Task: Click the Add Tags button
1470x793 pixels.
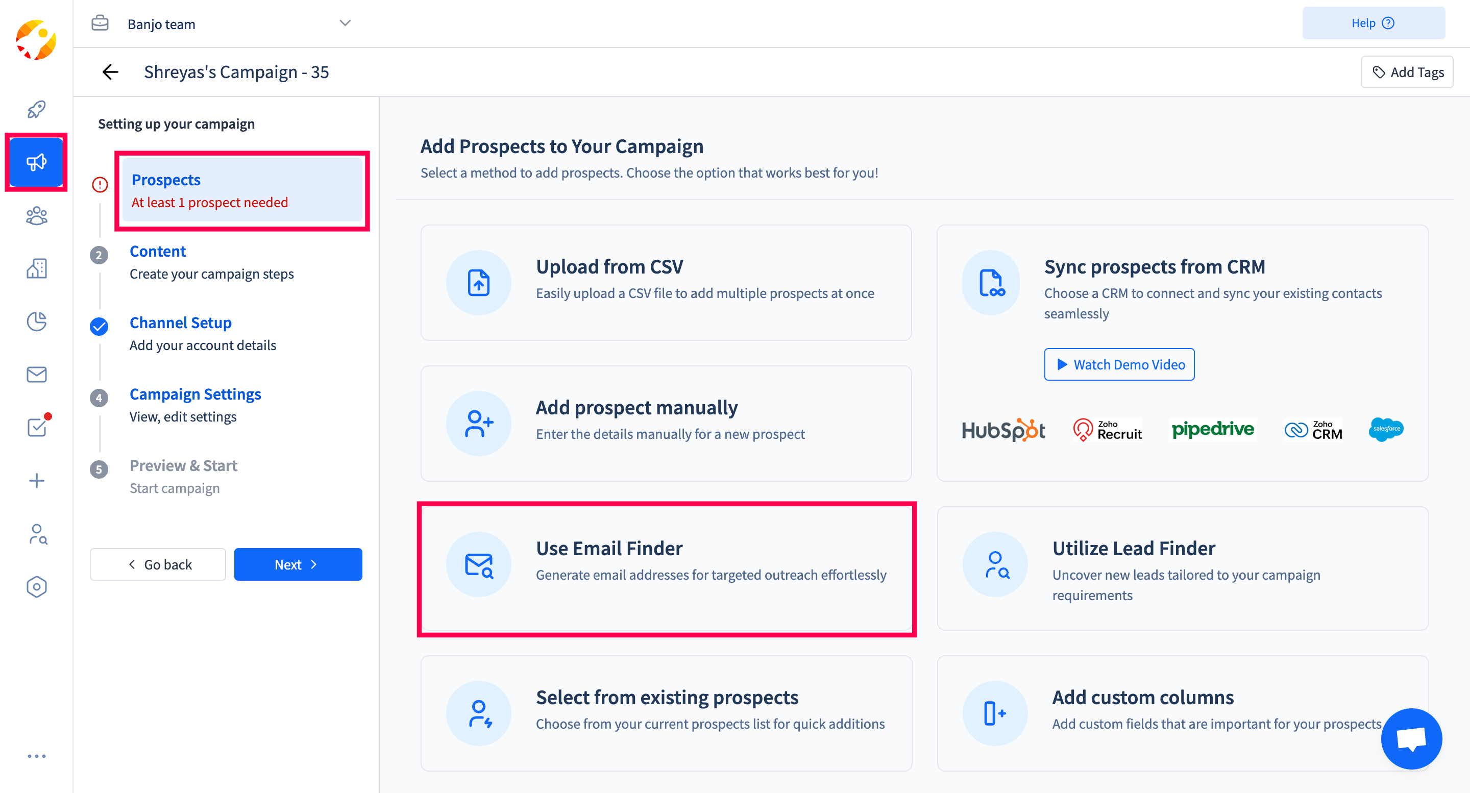Action: point(1407,72)
